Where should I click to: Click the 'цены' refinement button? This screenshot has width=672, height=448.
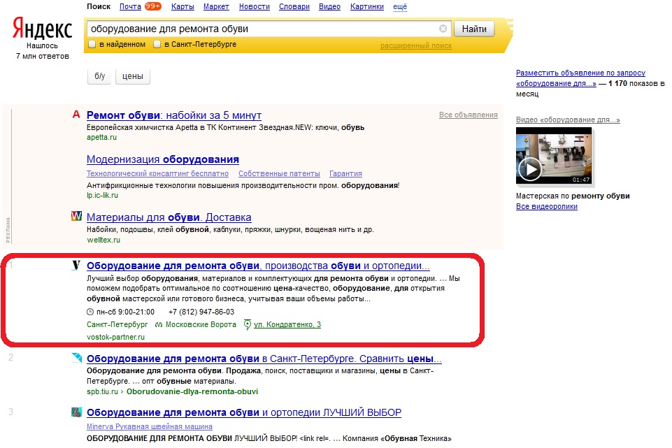coord(133,76)
